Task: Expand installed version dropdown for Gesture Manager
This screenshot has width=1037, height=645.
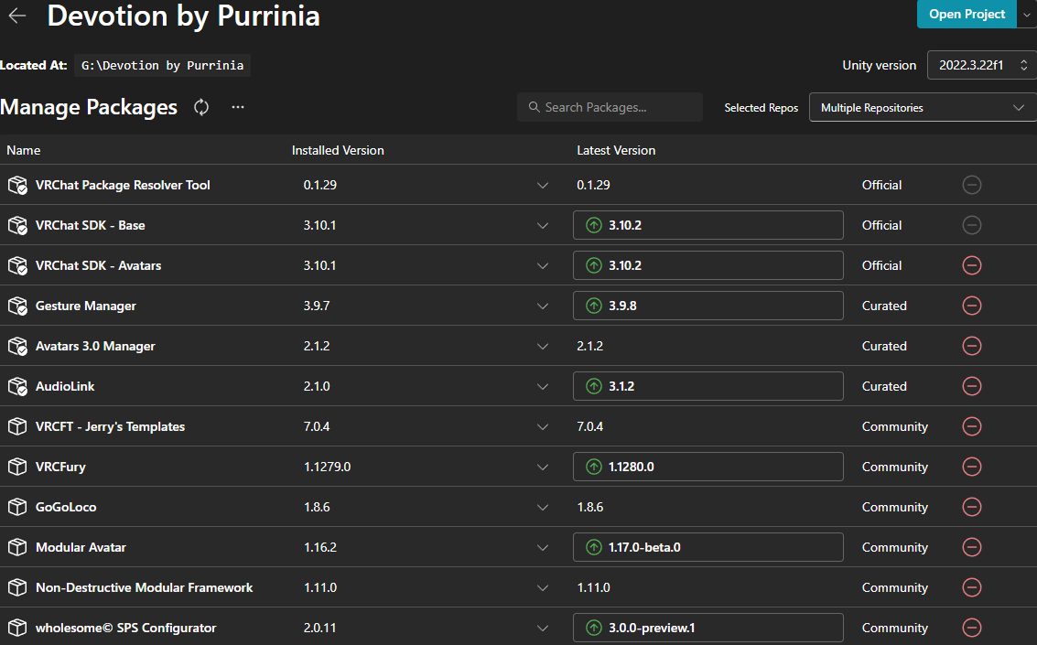Action: [543, 306]
